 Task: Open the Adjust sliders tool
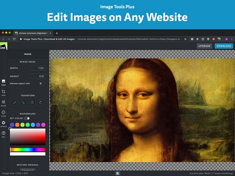pyautogui.click(x=4, y=103)
